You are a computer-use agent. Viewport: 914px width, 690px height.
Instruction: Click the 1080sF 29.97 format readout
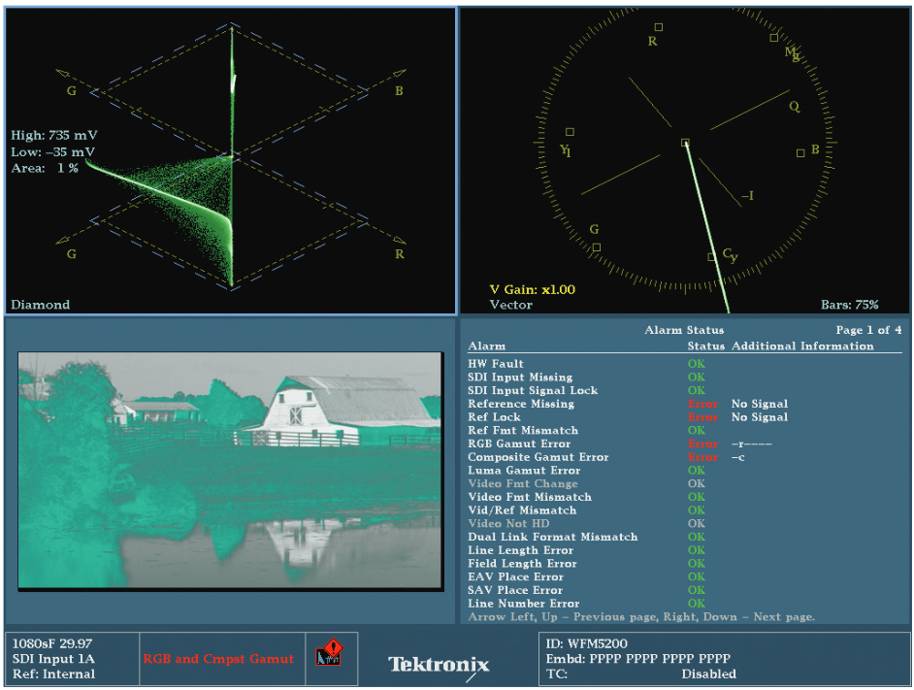pyautogui.click(x=52, y=644)
